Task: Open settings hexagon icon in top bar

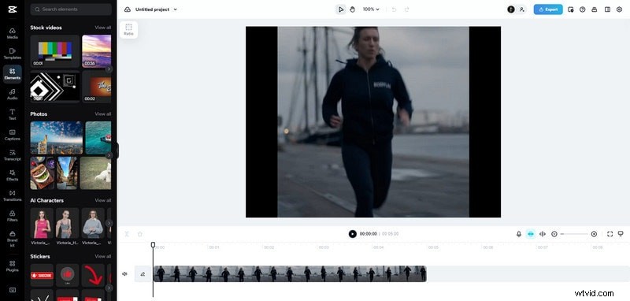Action: pyautogui.click(x=619, y=9)
